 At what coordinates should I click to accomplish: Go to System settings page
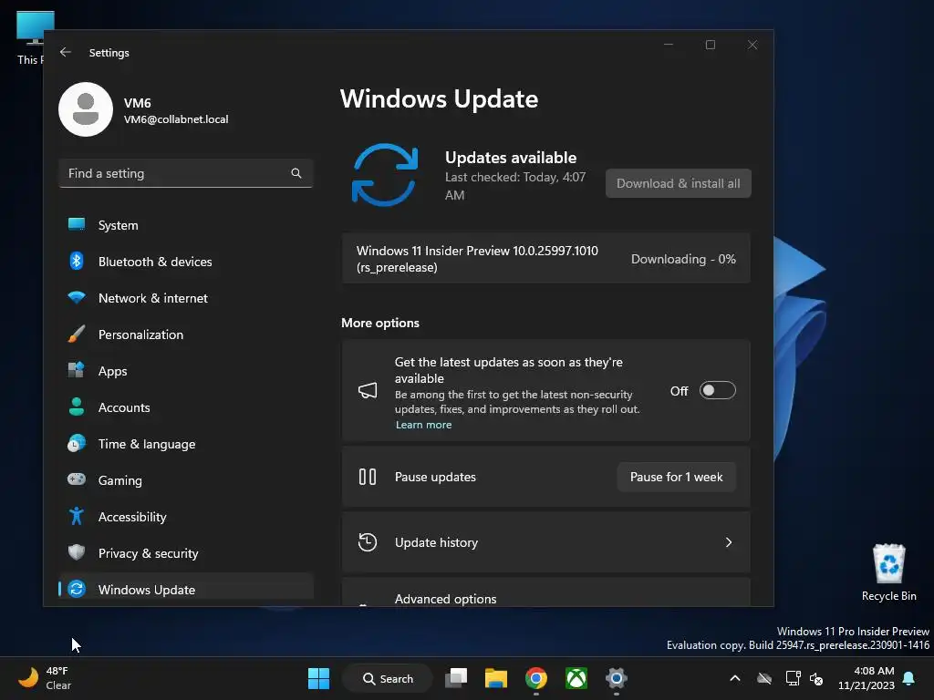186,225
